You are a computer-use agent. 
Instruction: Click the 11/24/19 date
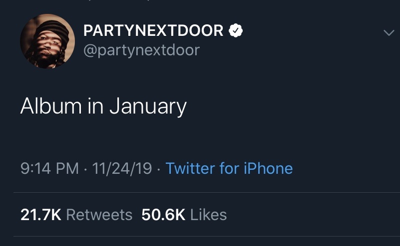(122, 168)
